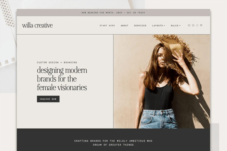Open the Pinterest social icon
Viewport: 227px width, 151px height.
[193, 25]
